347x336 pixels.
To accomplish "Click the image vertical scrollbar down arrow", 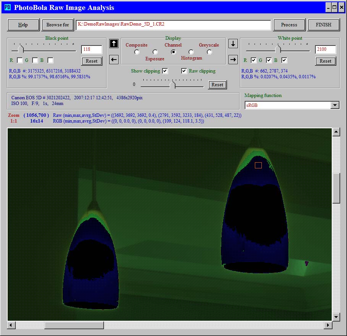I will 336,317.
